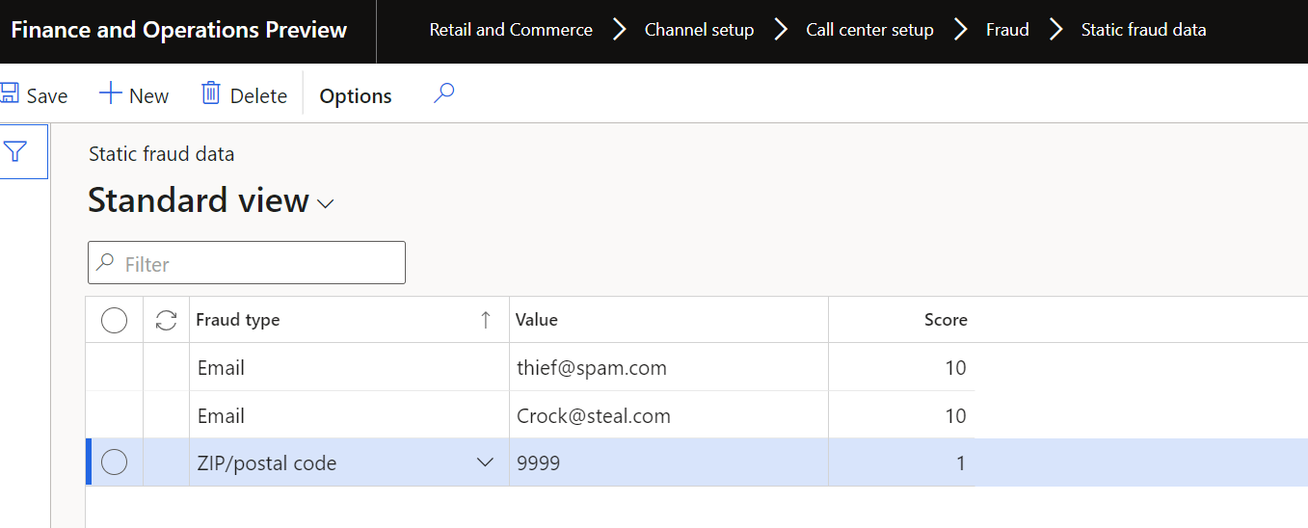The image size is (1308, 528).
Task: Open the ZIP/postal code fraud type dropdown
Action: click(486, 462)
